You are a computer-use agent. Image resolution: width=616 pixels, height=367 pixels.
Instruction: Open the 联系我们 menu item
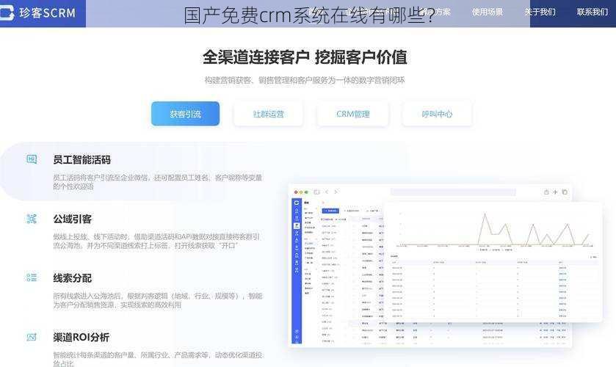tap(593, 12)
